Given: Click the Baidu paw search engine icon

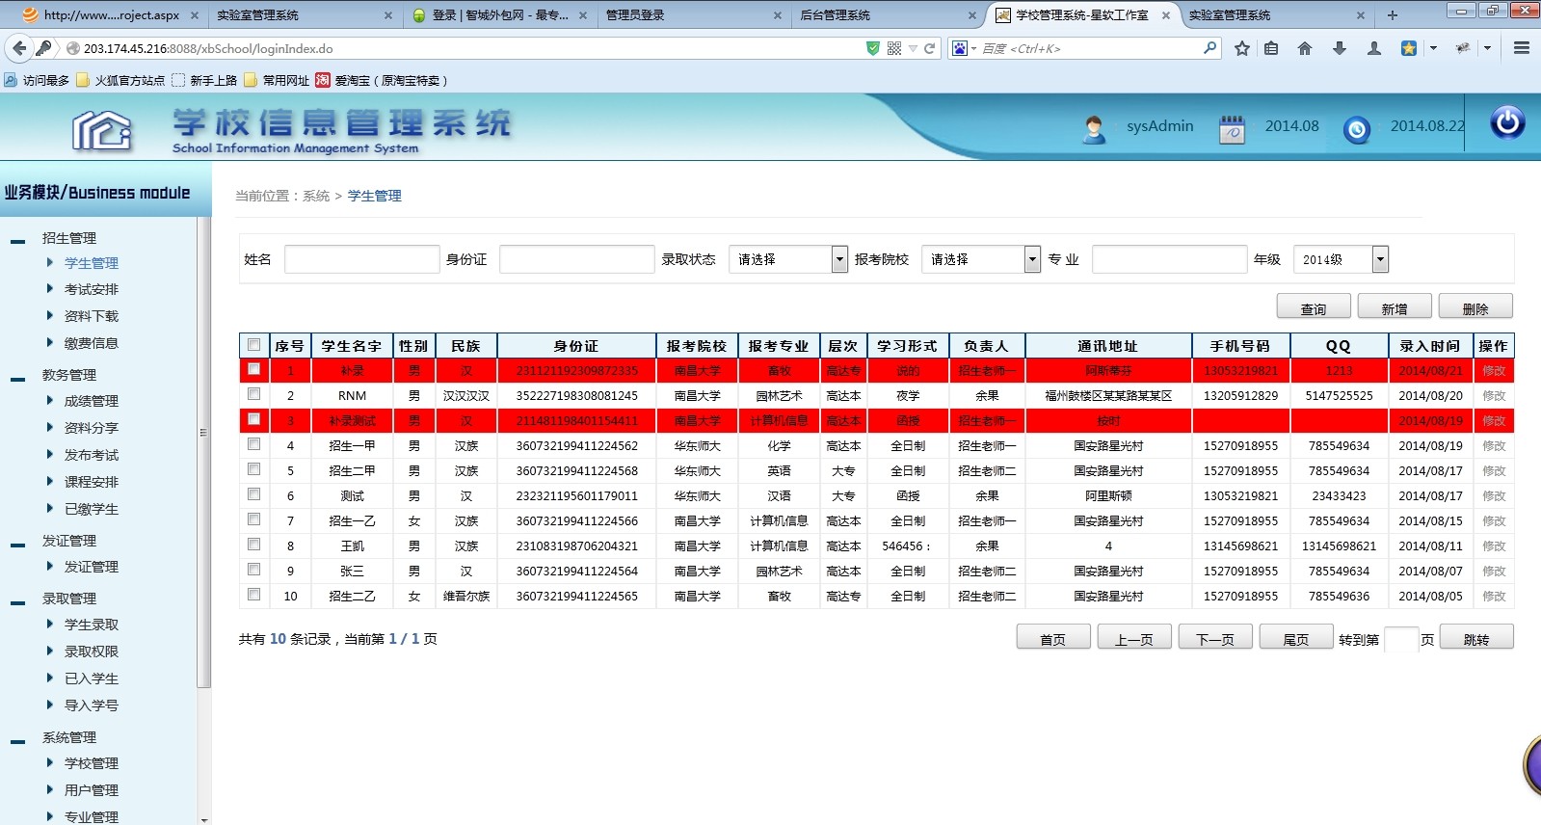Looking at the screenshot, I should 960,48.
